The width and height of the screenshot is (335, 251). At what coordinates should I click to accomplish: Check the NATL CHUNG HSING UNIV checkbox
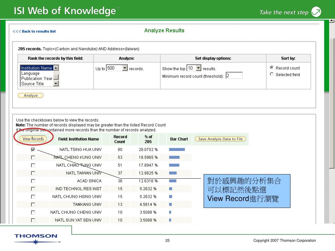[33, 197]
